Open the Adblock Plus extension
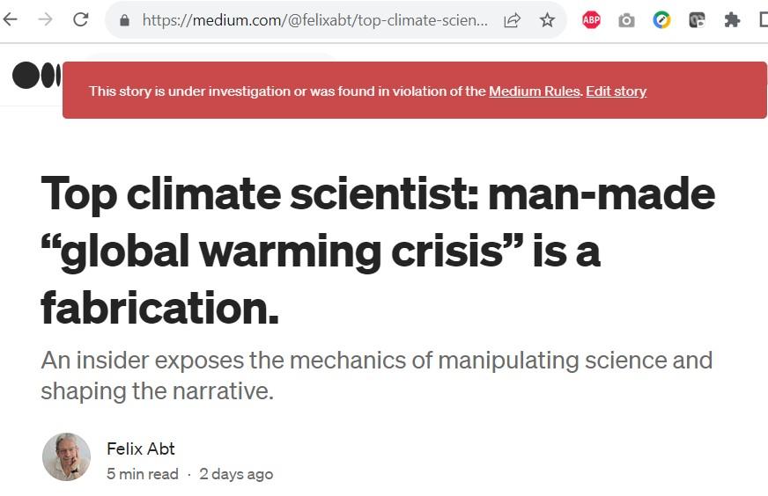Viewport: 768px width, 496px height. (x=591, y=20)
